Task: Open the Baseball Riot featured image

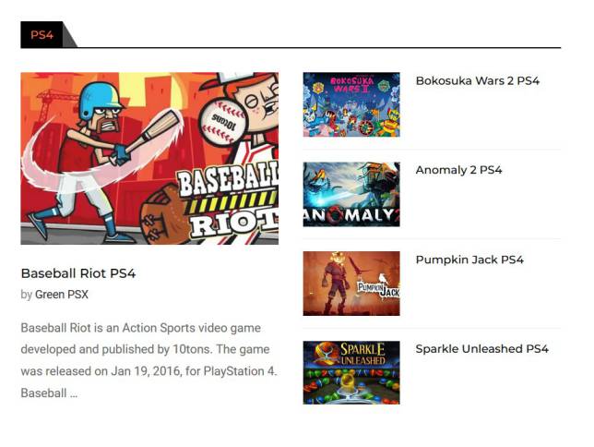Action: [149, 159]
